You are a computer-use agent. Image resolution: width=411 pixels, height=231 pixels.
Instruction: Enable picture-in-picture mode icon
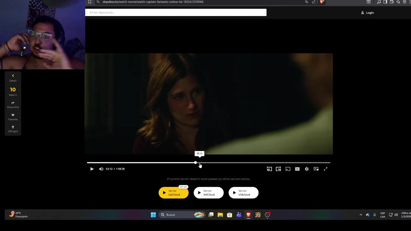coord(316,169)
